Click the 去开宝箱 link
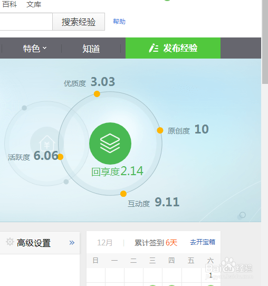This screenshot has height=286, width=268. (x=203, y=242)
